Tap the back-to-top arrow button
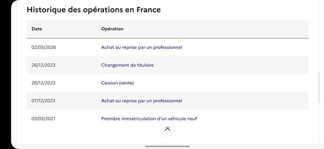Viewport: 324px width, 149px height. coord(167,128)
